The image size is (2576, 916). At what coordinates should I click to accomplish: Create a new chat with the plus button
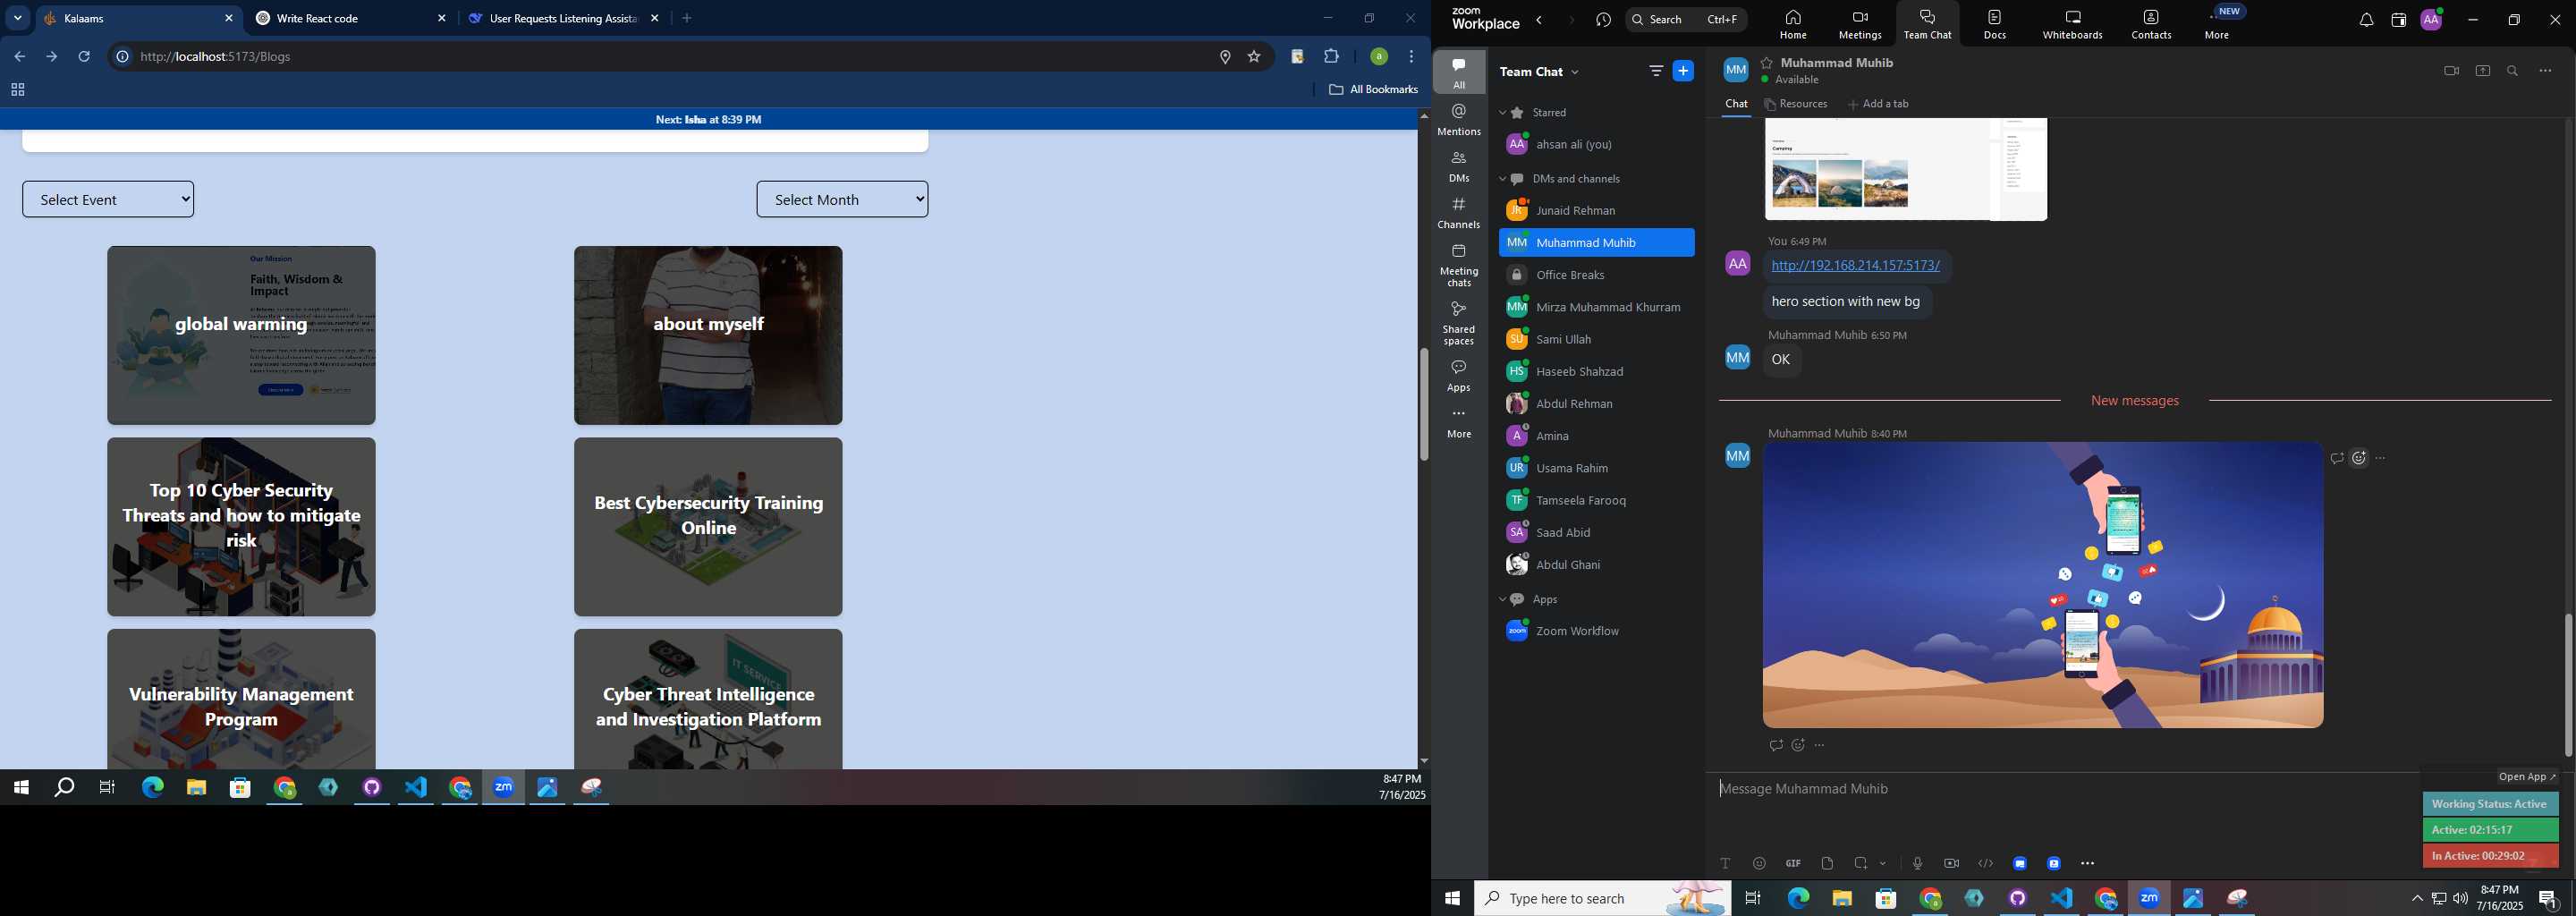(1683, 71)
